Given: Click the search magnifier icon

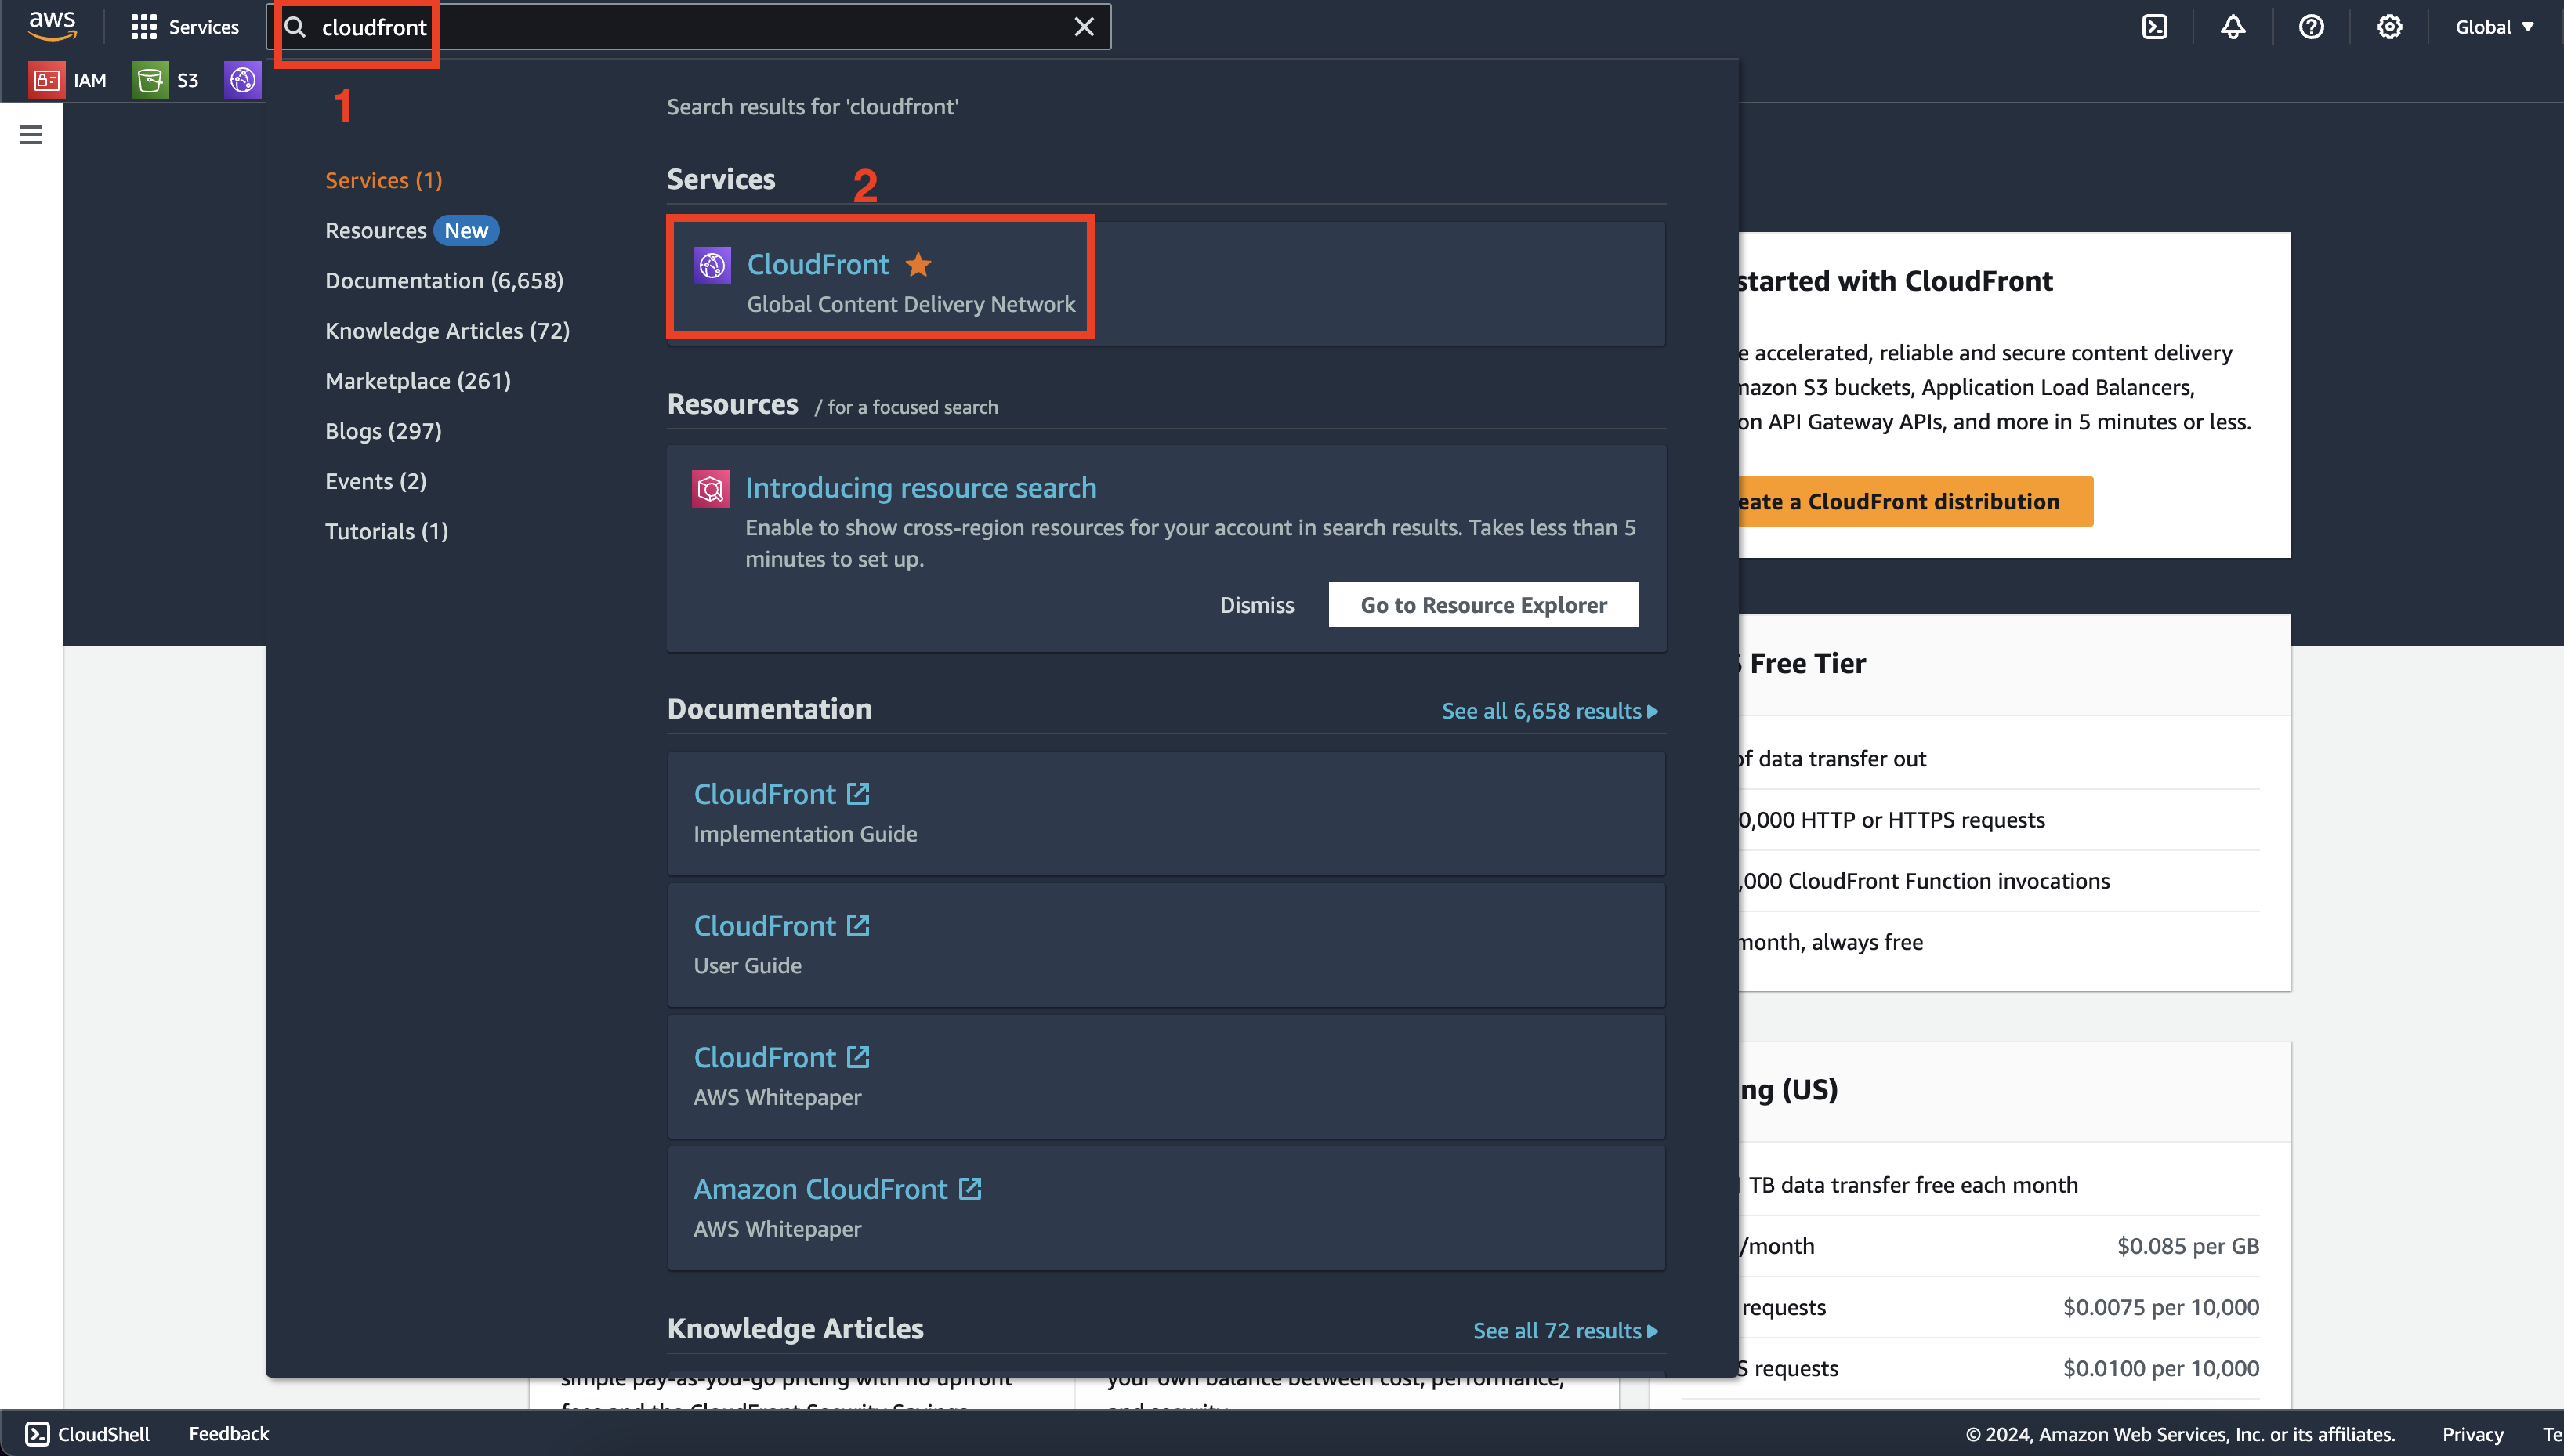Looking at the screenshot, I should click(x=295, y=27).
